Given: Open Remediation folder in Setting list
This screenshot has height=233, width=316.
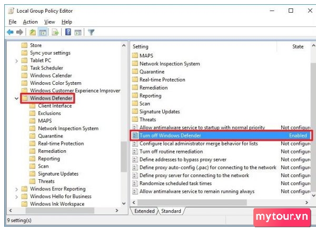Looking at the screenshot, I should pos(154,88).
